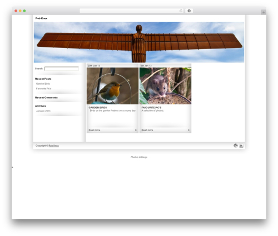Screen dimensions: 278x236
Task: Click comment count on Garden Birds post
Action: click(x=136, y=130)
